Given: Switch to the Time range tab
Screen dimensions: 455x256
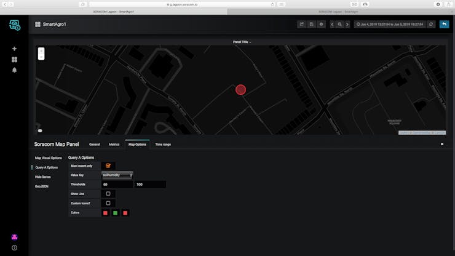Looking at the screenshot, I should 163,145.
